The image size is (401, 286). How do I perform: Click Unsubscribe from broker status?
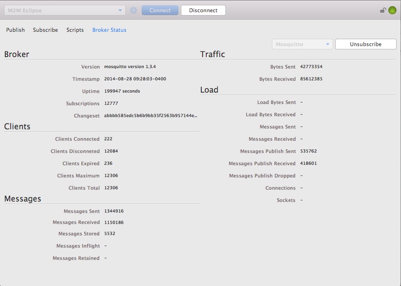(366, 44)
